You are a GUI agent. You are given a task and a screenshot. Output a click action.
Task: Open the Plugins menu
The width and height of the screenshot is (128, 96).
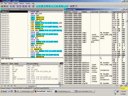tap(16, 3)
